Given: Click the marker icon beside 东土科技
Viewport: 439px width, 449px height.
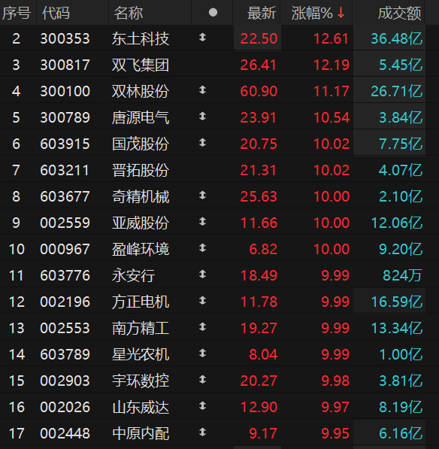Looking at the screenshot, I should (203, 37).
